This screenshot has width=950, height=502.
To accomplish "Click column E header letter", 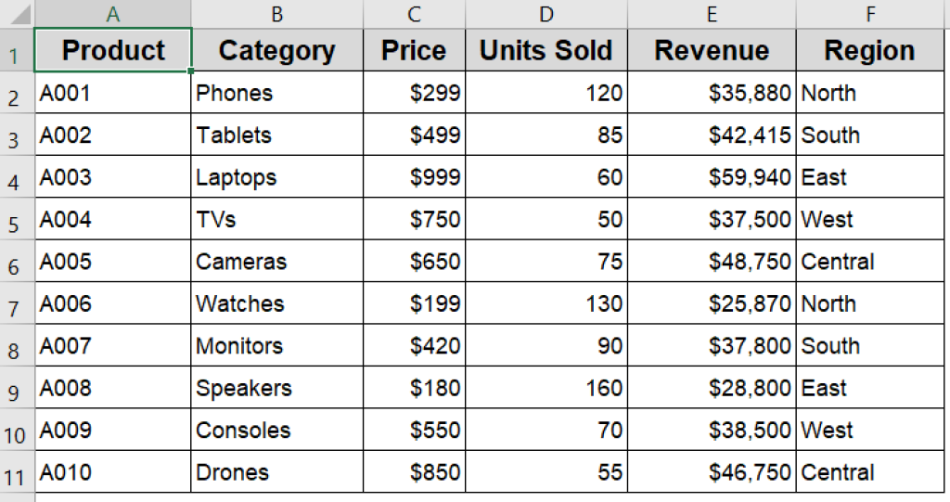I will [711, 14].
